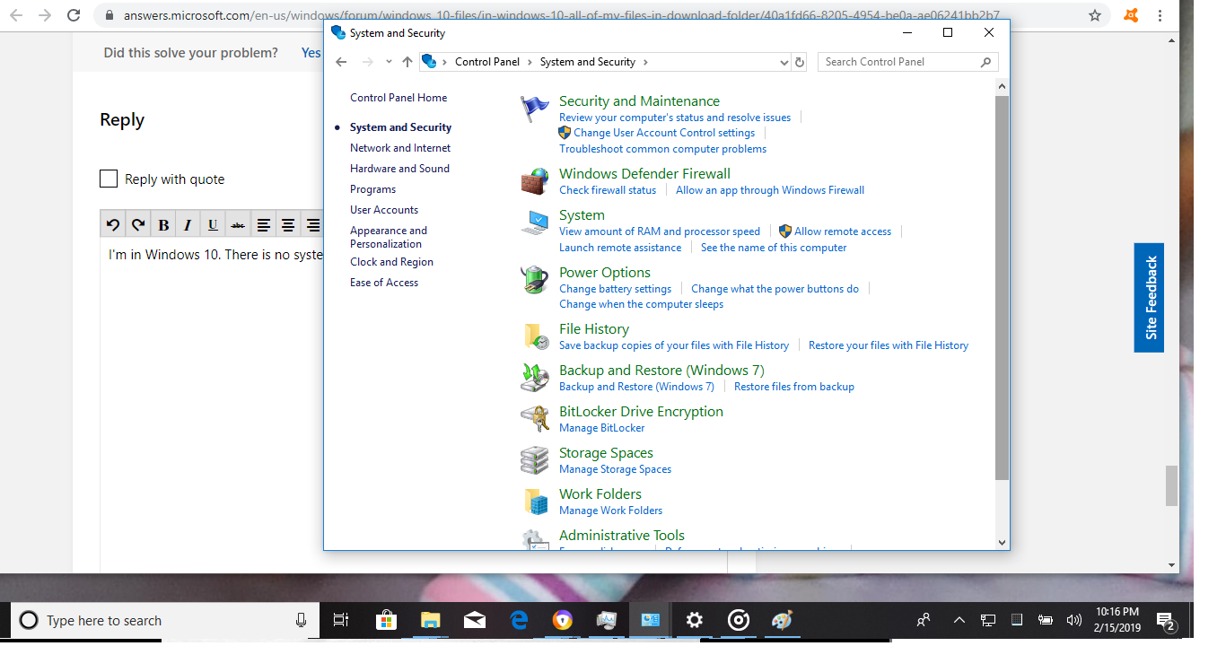This screenshot has width=1226, height=646.
Task: Select Appearance and Personalization category
Action: 389,237
